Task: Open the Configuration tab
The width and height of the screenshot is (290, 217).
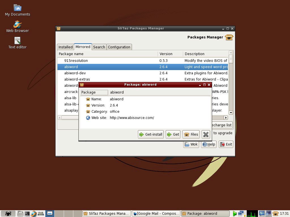Action: (119, 47)
